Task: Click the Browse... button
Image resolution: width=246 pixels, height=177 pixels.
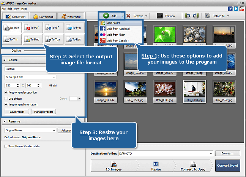Action: (228, 153)
